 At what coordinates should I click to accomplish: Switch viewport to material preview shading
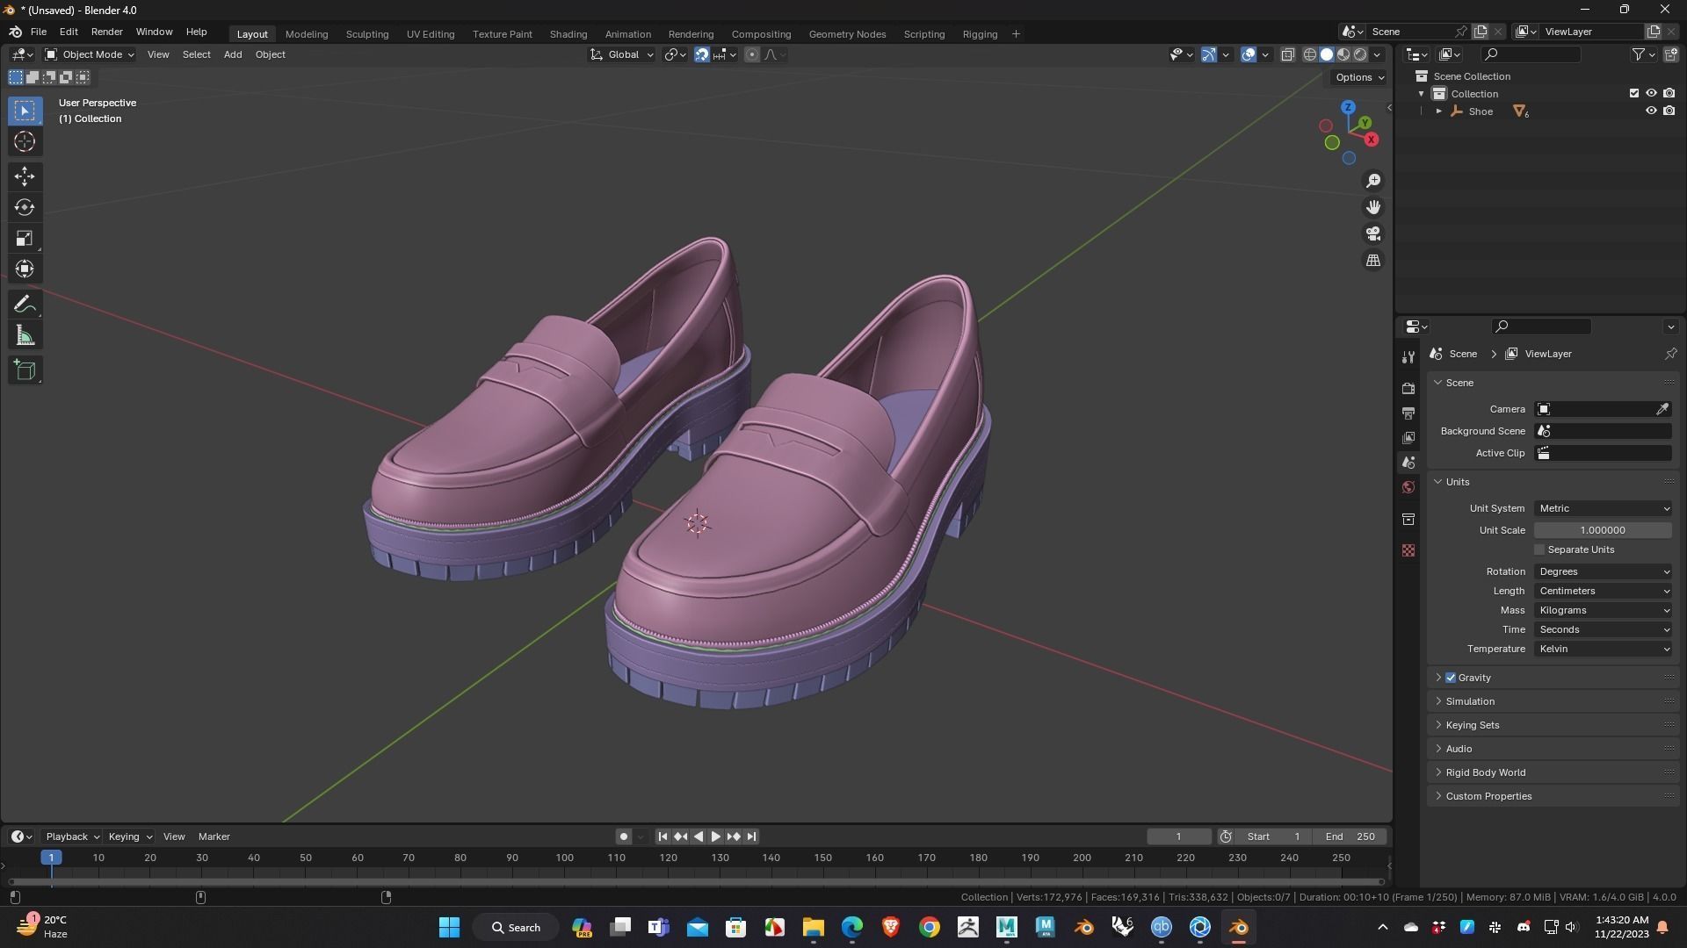(1343, 54)
